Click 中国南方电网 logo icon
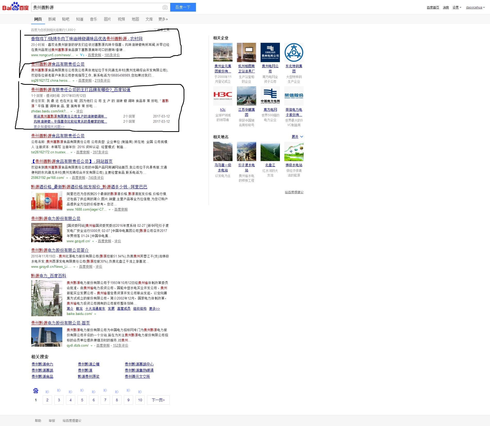 (x=270, y=96)
